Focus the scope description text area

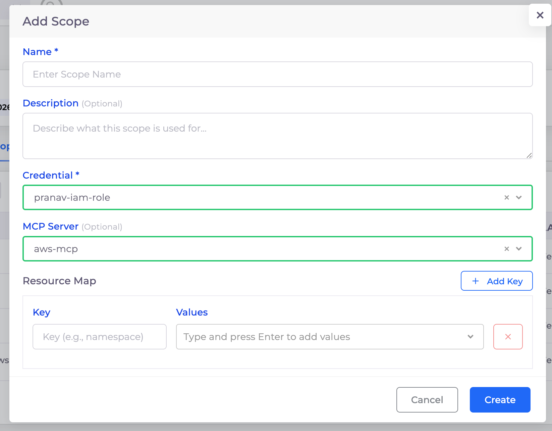pos(277,136)
